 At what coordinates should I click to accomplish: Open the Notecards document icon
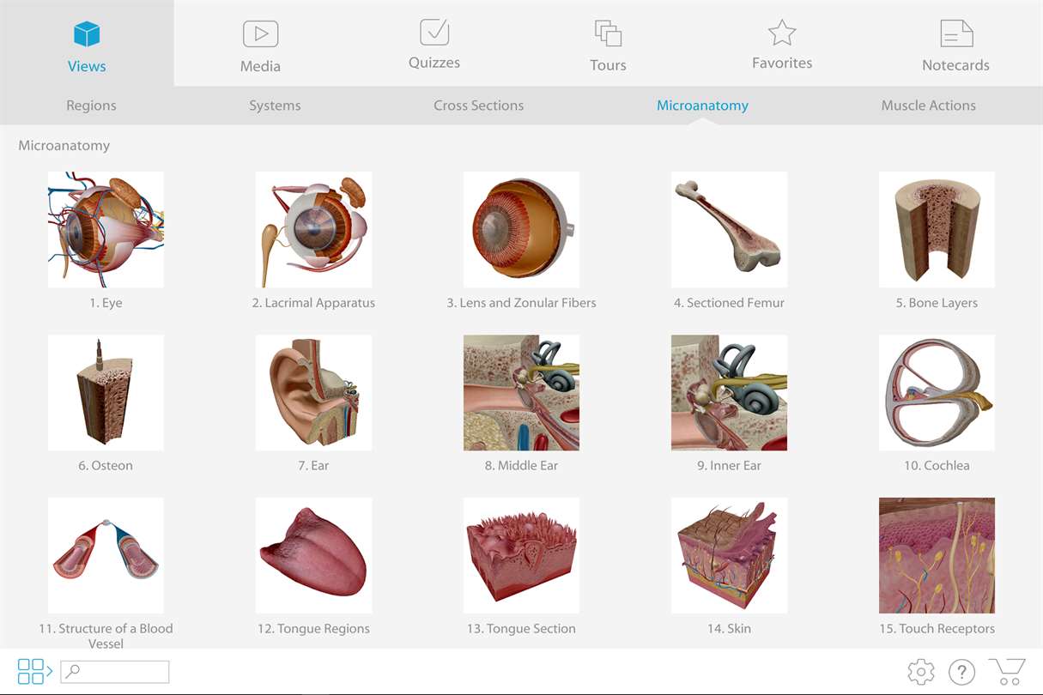pos(956,33)
